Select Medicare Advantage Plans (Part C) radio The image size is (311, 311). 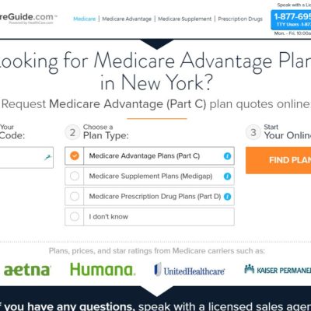coord(75,155)
